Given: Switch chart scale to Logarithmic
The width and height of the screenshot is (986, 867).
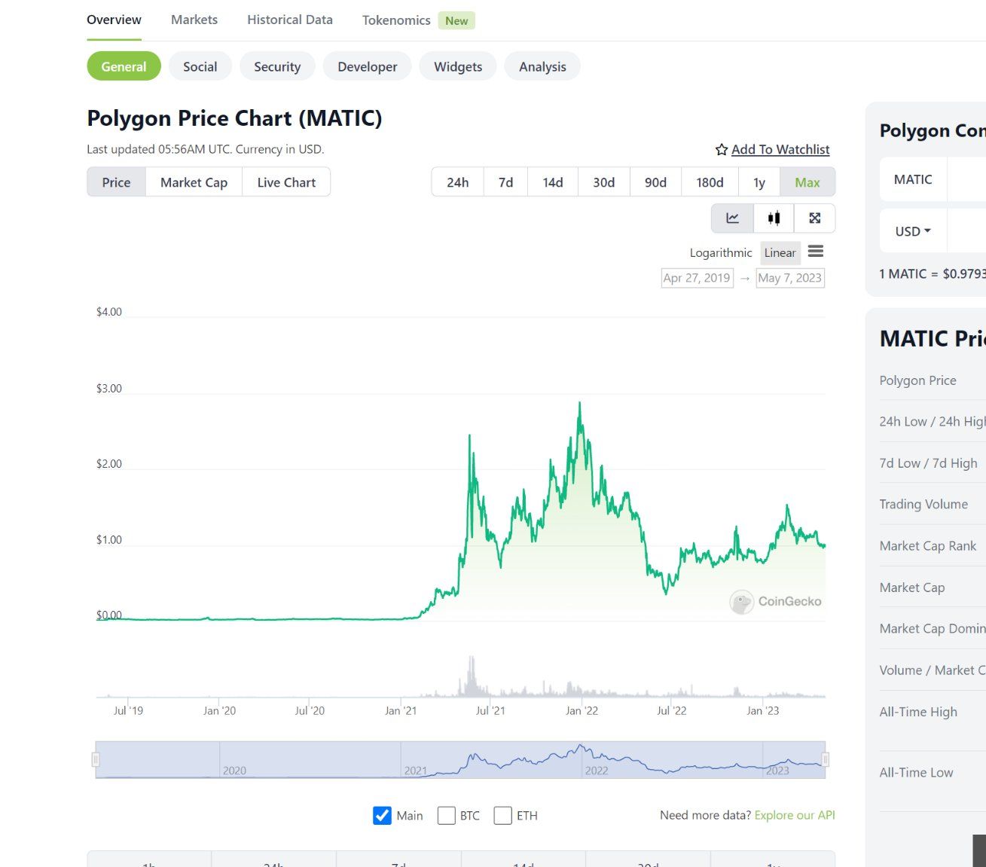Looking at the screenshot, I should [721, 253].
